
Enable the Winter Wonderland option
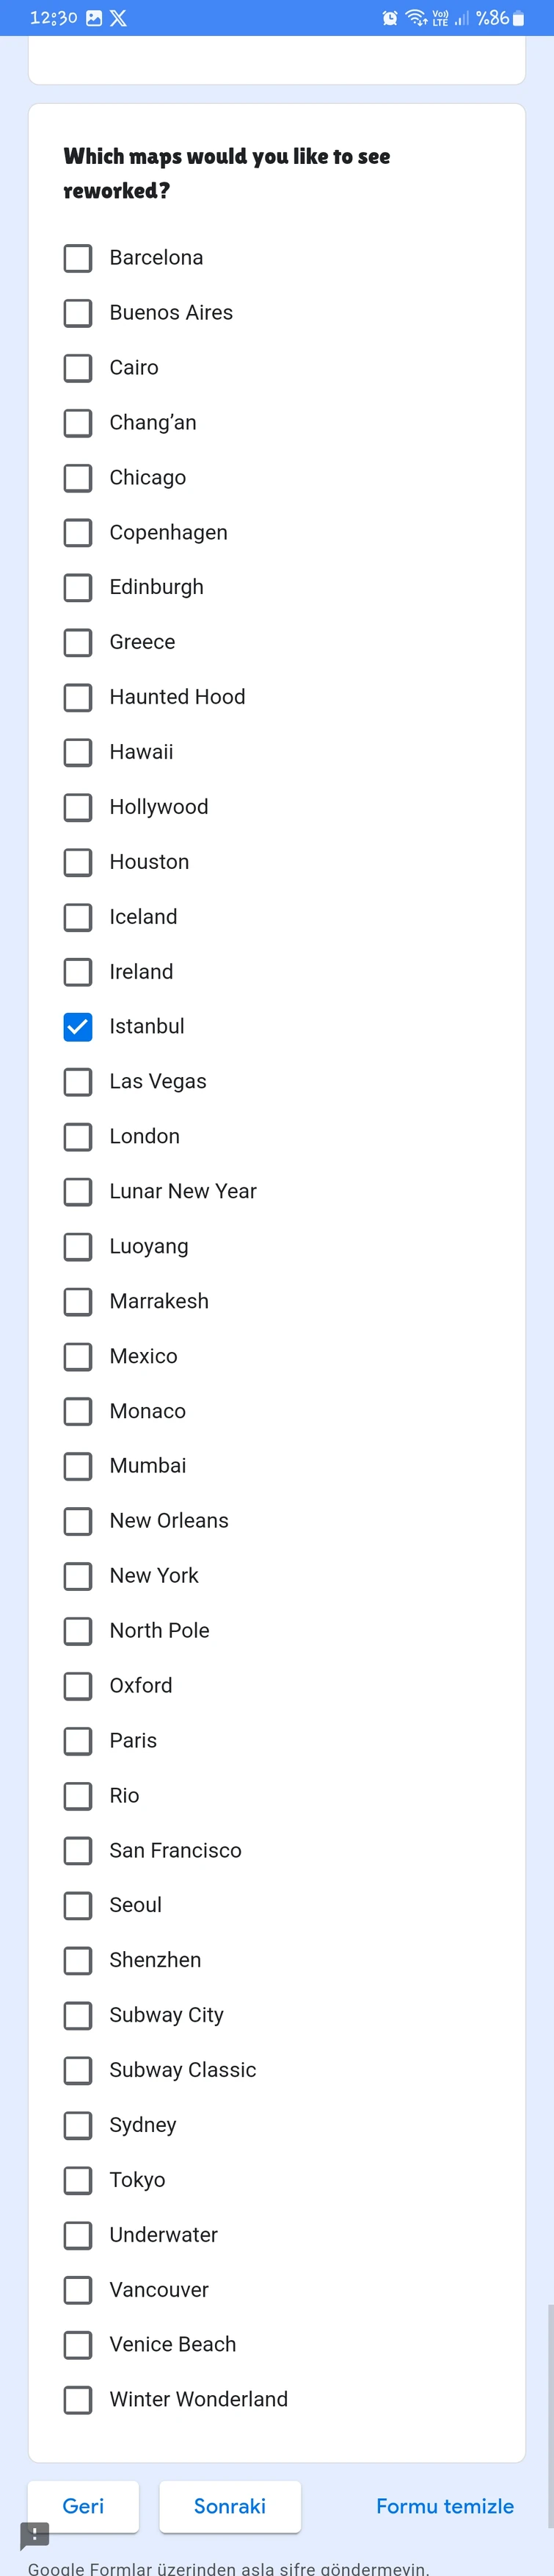point(78,2399)
